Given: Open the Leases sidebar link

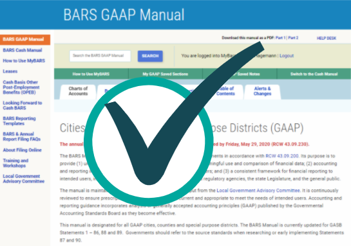Looking at the screenshot, I should [10, 71].
